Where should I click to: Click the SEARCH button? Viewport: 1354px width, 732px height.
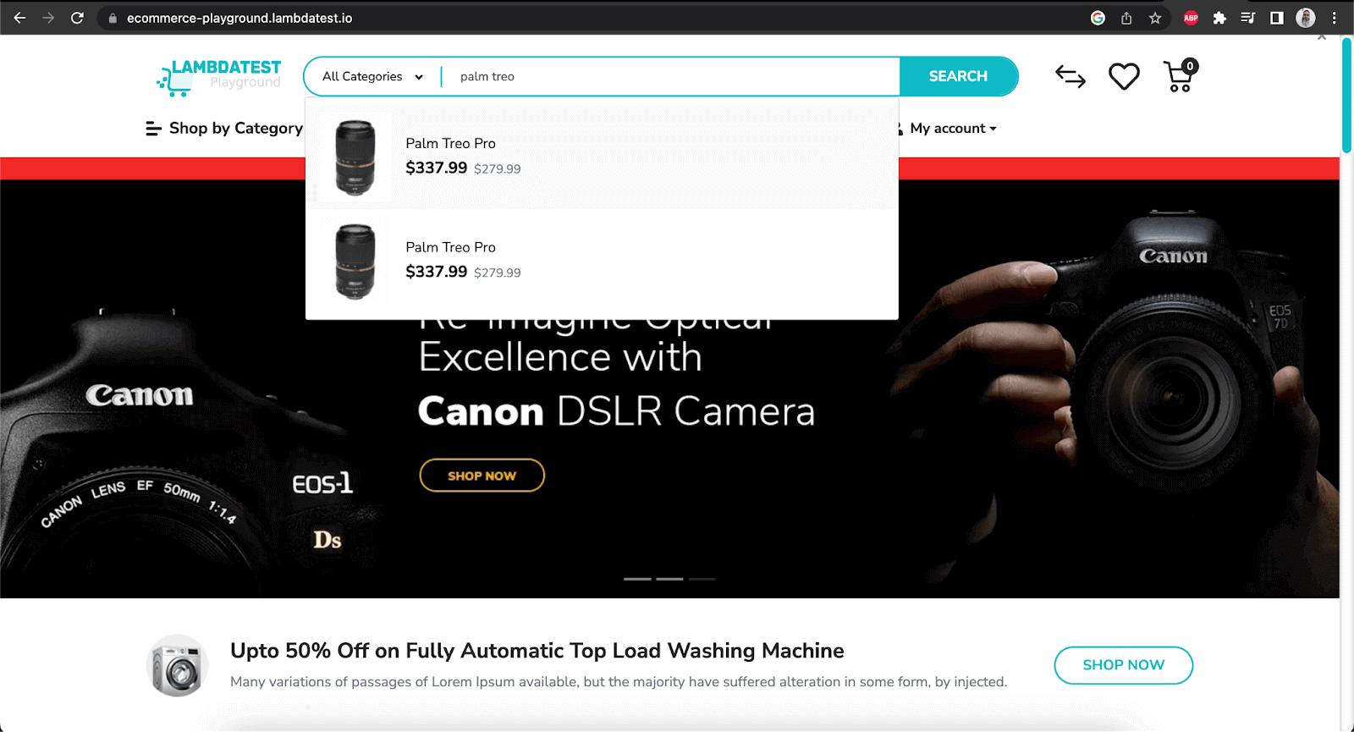click(958, 76)
